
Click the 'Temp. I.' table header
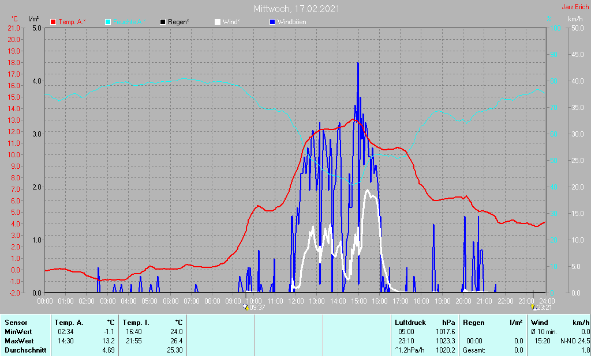pyautogui.click(x=136, y=323)
